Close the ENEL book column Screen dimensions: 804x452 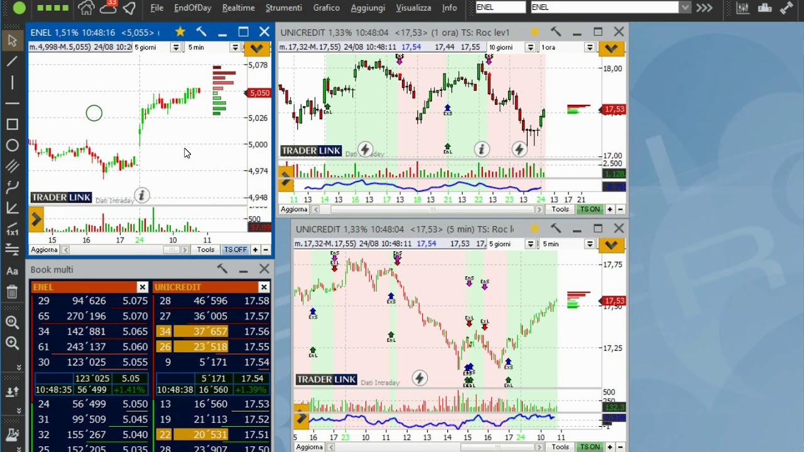142,287
